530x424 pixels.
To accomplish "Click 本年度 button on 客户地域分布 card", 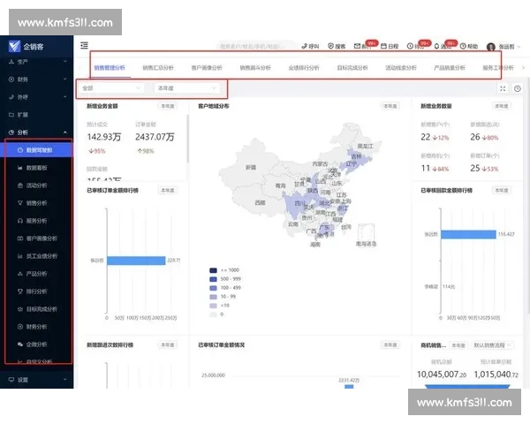I will pyautogui.click(x=390, y=106).
